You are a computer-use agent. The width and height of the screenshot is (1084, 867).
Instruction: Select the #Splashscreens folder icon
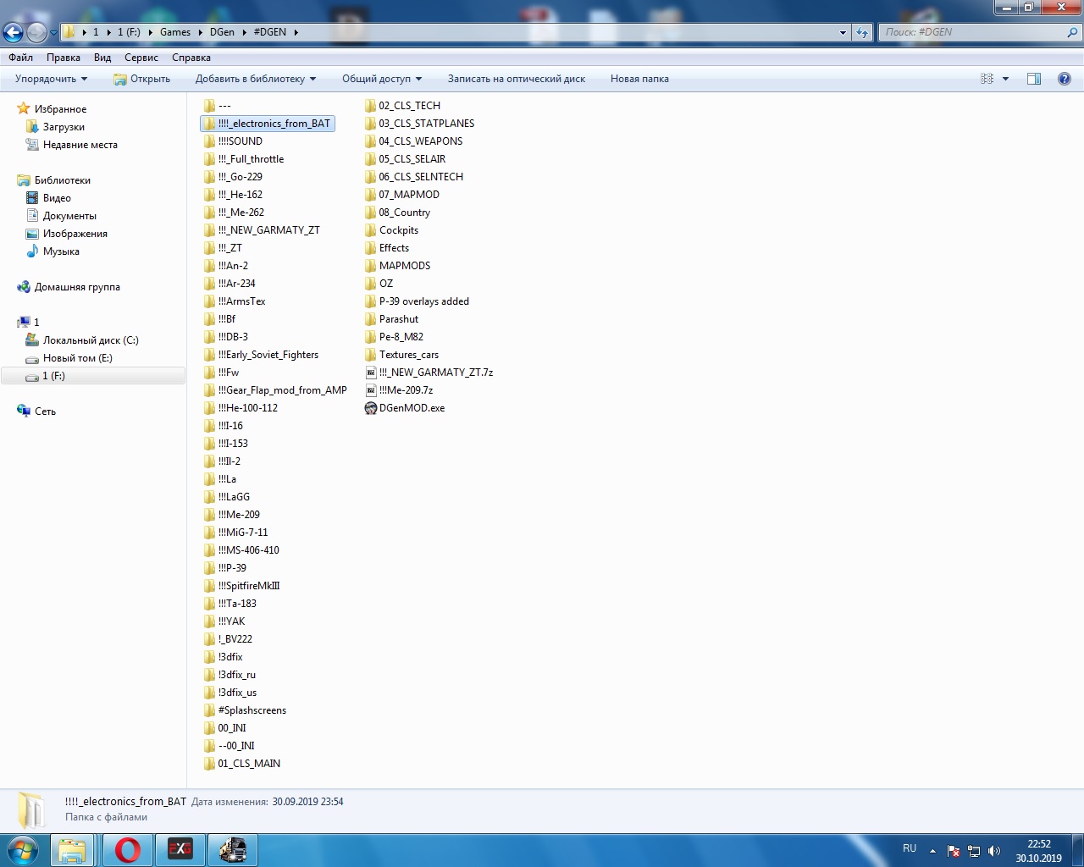click(209, 710)
